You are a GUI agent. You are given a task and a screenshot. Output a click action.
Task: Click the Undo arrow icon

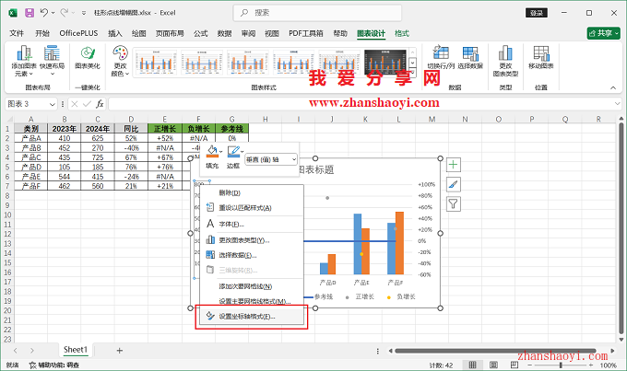(44, 13)
